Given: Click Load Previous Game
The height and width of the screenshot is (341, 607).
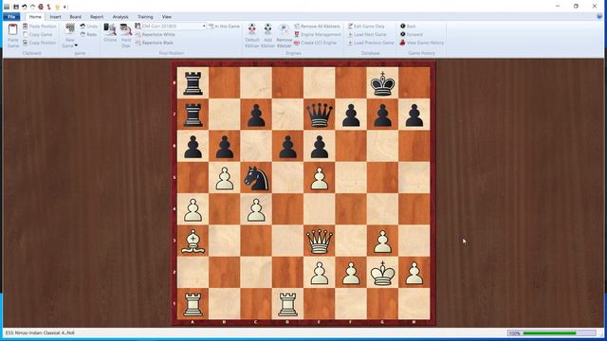Looking at the screenshot, I should coord(371,43).
